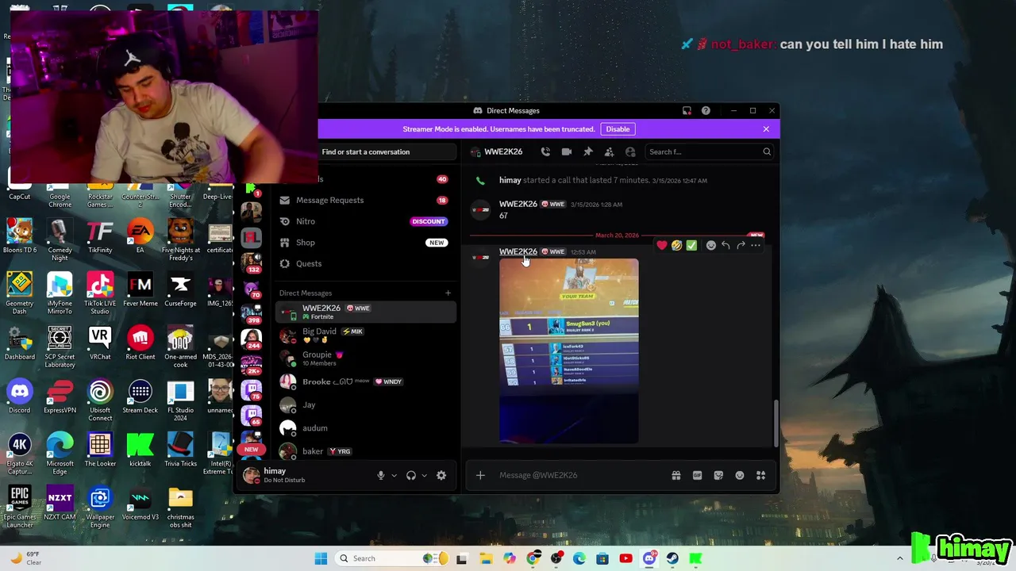Open the Discord Shop

365,243
